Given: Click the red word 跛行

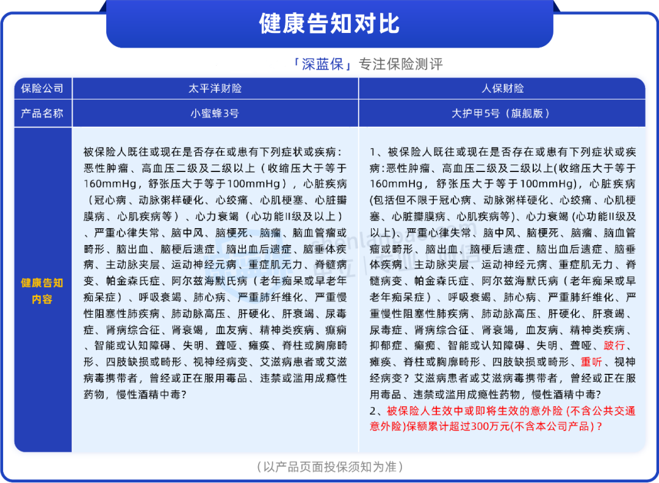Looking at the screenshot, I should (x=614, y=346).
